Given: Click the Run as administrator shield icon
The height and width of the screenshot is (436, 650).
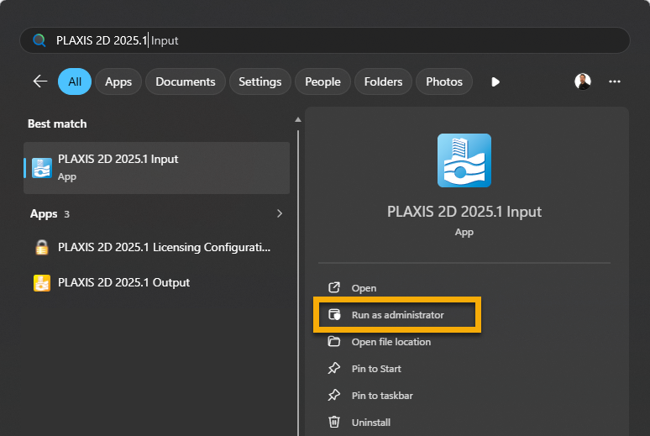Looking at the screenshot, I should tap(334, 314).
